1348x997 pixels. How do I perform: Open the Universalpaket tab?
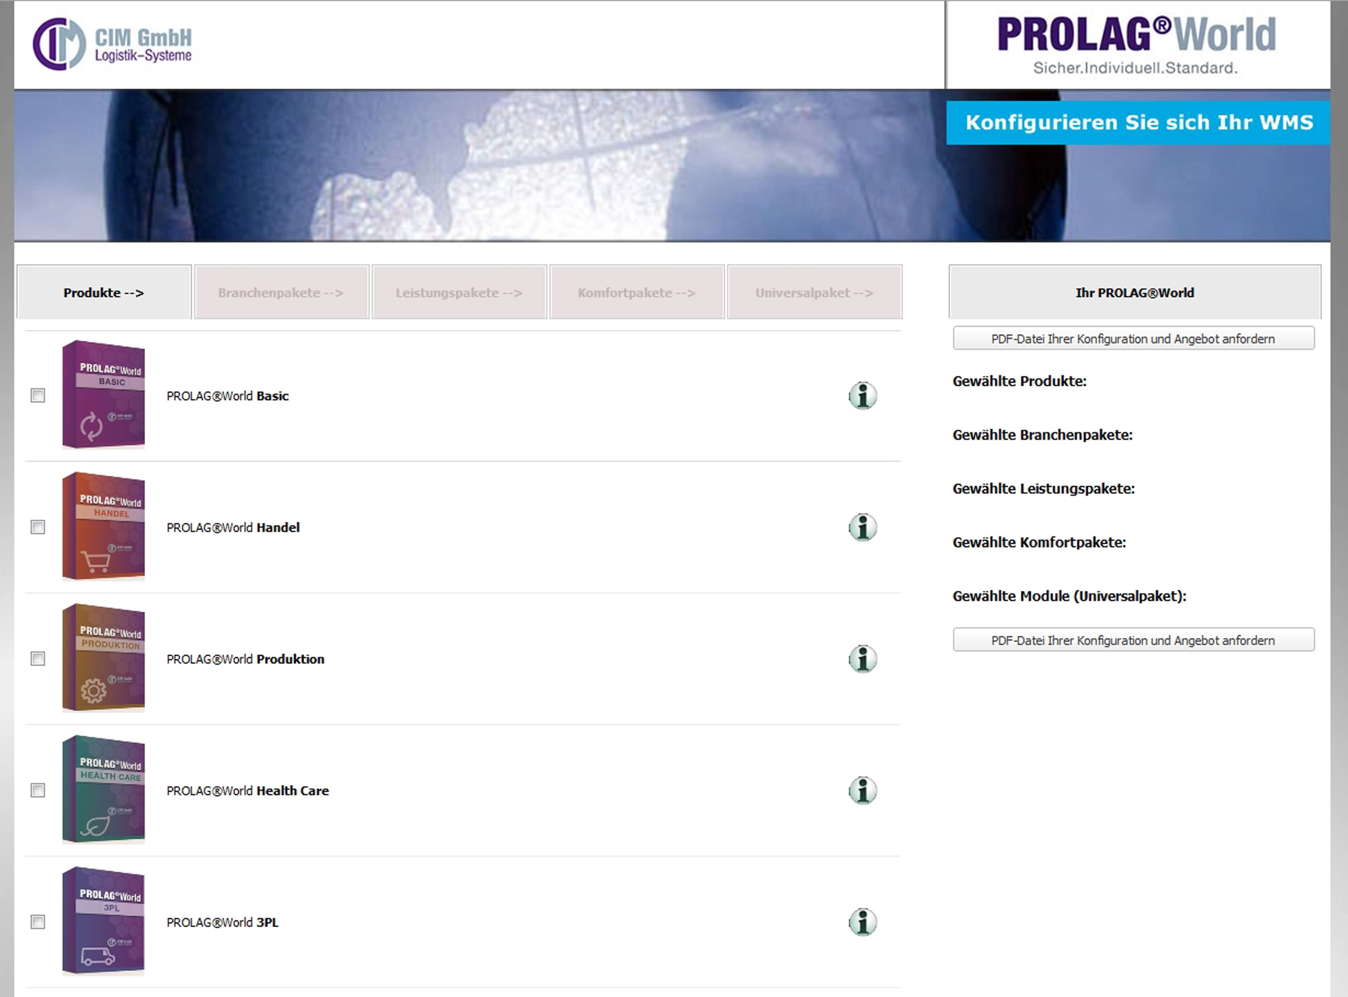coord(814,293)
